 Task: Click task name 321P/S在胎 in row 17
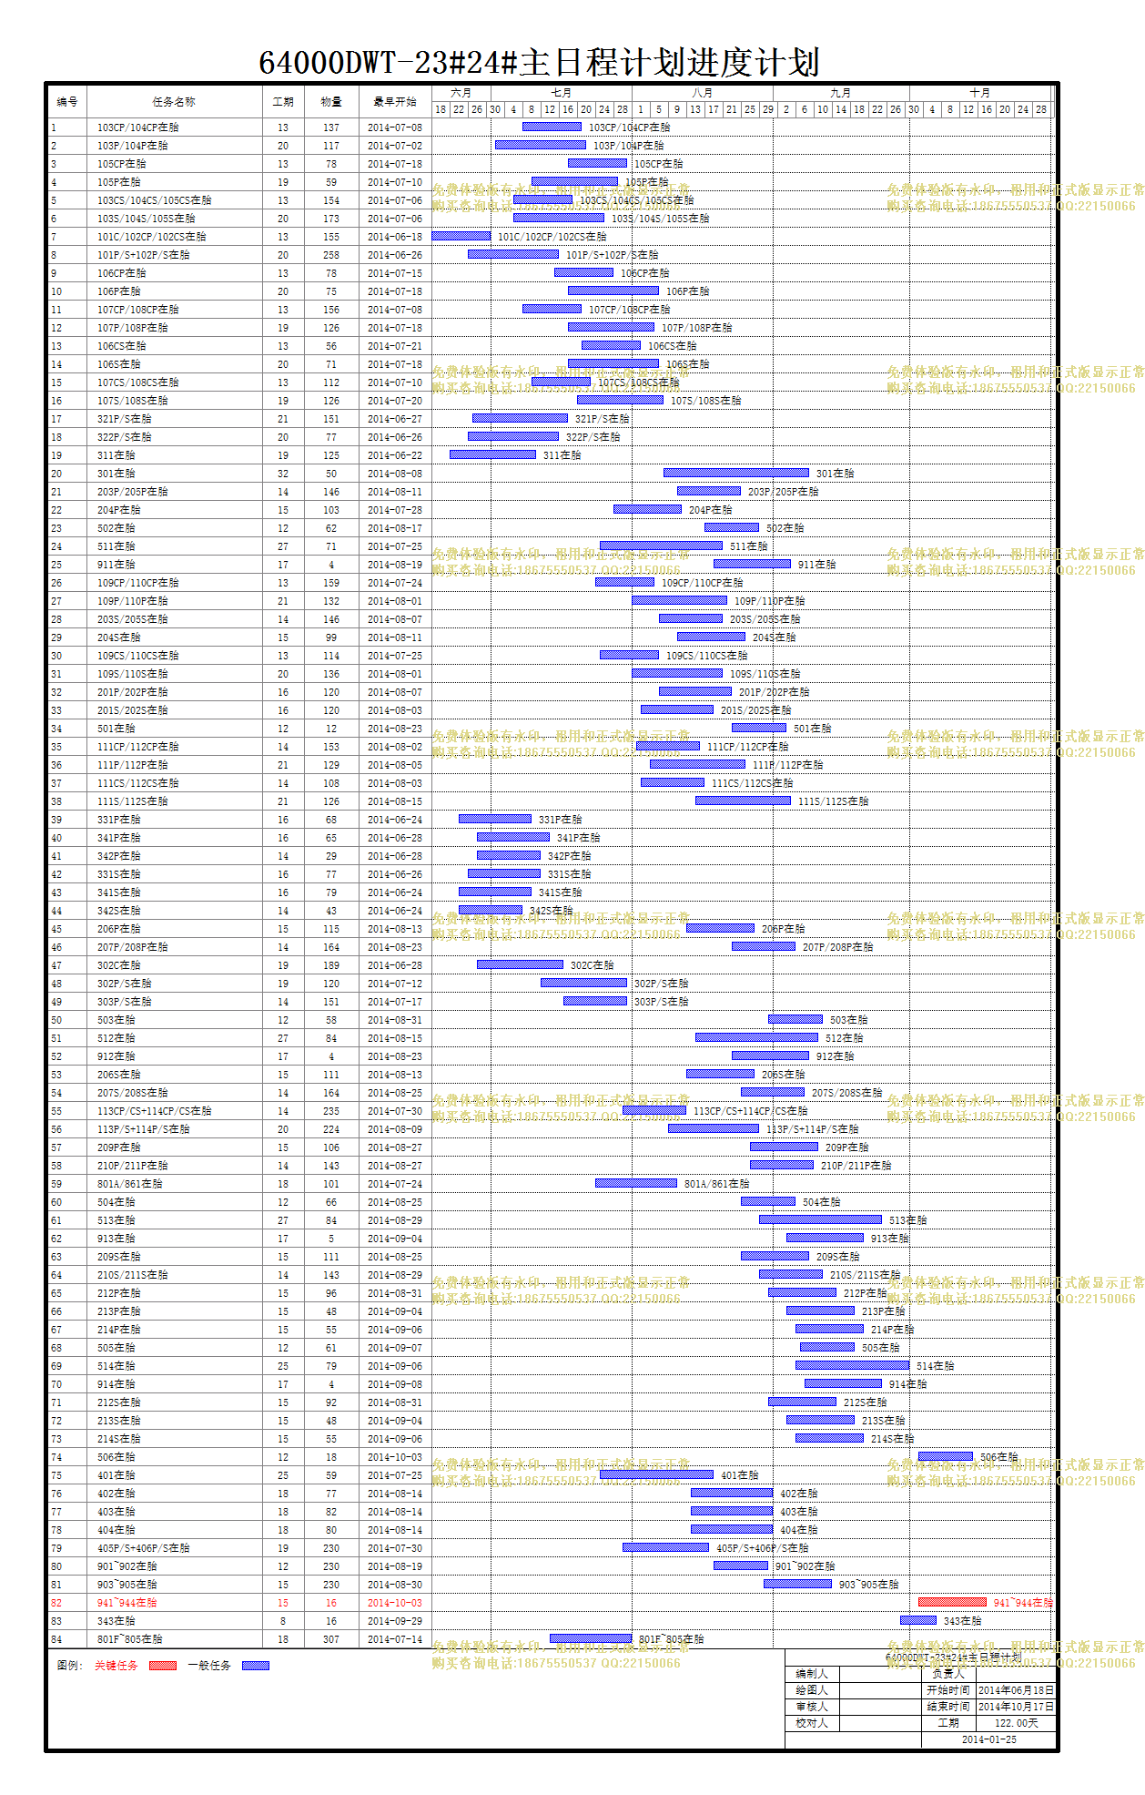pyautogui.click(x=125, y=419)
